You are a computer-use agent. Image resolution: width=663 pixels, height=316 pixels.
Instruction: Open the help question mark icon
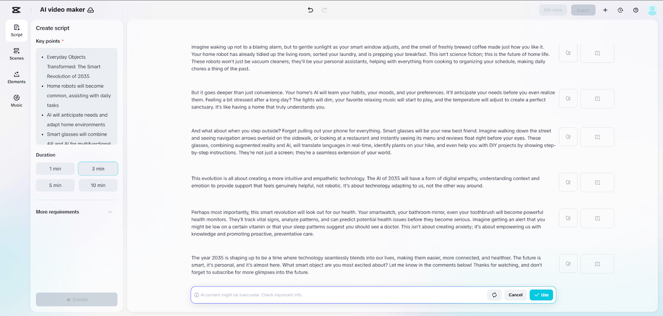pos(636,10)
